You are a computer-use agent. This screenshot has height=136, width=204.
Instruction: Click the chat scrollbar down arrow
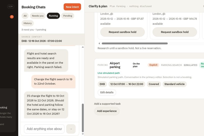[x=83, y=134]
